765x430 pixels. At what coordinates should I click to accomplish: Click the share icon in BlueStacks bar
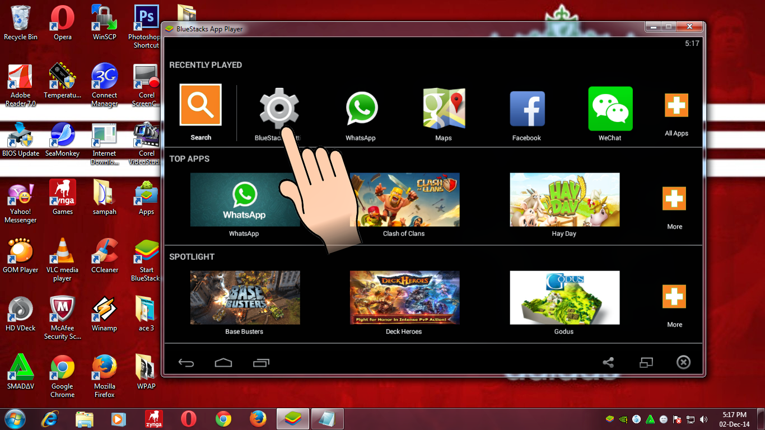pos(608,362)
